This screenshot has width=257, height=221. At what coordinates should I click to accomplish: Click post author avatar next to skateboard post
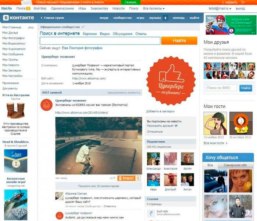tap(47, 105)
